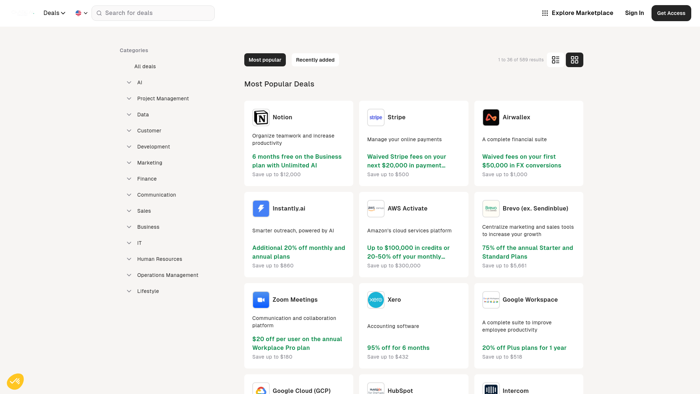
Task: Click the HubSpot logo icon
Action: pos(376,389)
